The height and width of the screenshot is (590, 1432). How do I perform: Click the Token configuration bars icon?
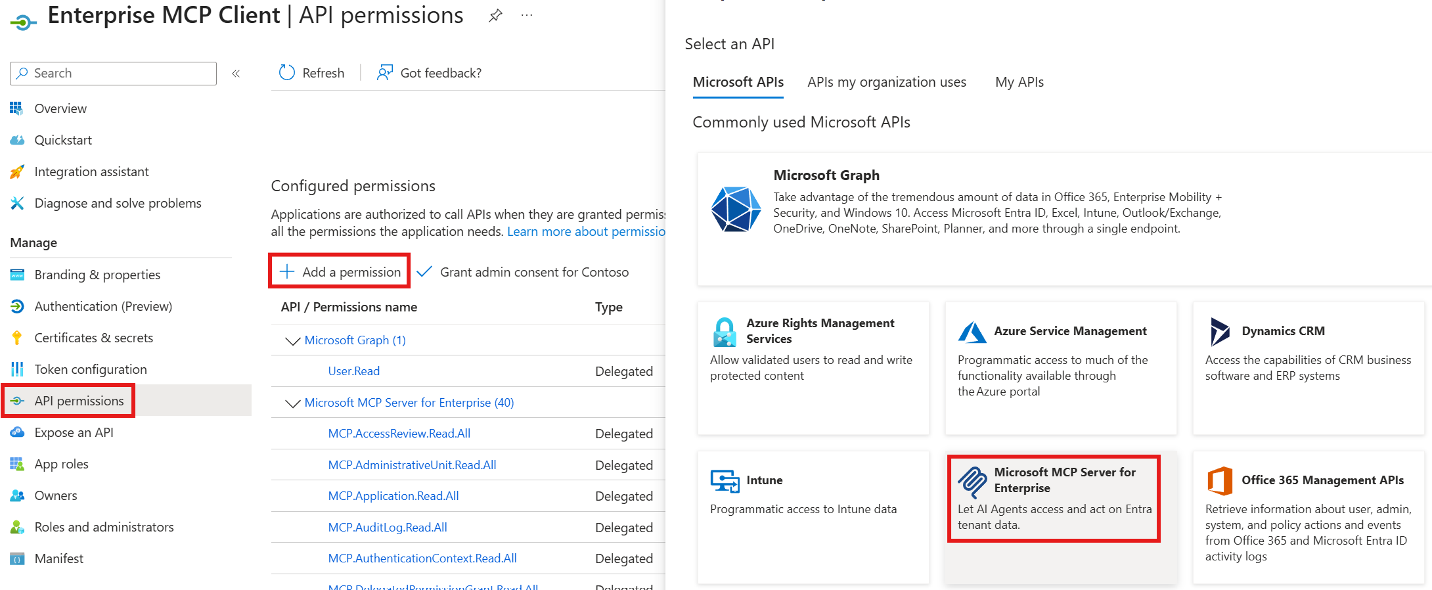[x=17, y=369]
